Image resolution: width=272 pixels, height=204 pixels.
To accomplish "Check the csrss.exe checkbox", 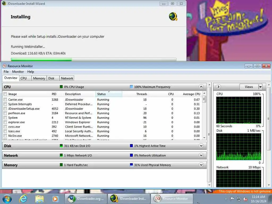I will click(5, 126).
